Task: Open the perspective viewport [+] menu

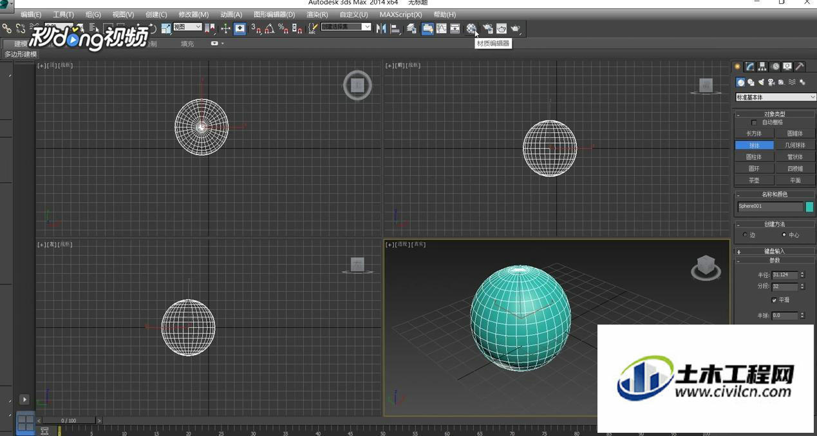Action: coord(389,245)
